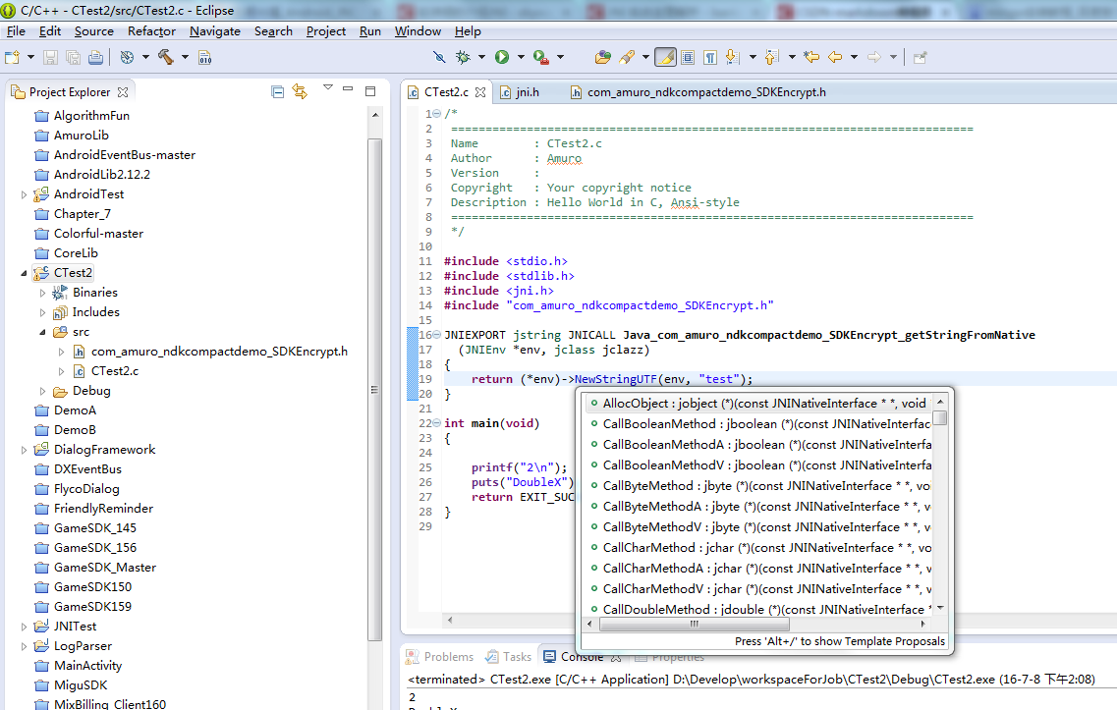This screenshot has width=1117, height=710.
Task: Click the Build hammer icon
Action: click(165, 57)
